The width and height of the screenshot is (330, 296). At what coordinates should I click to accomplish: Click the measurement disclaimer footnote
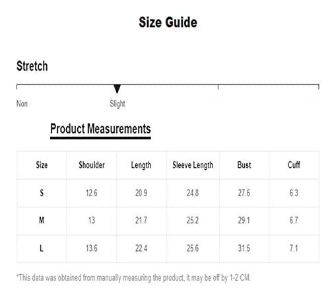tap(133, 277)
